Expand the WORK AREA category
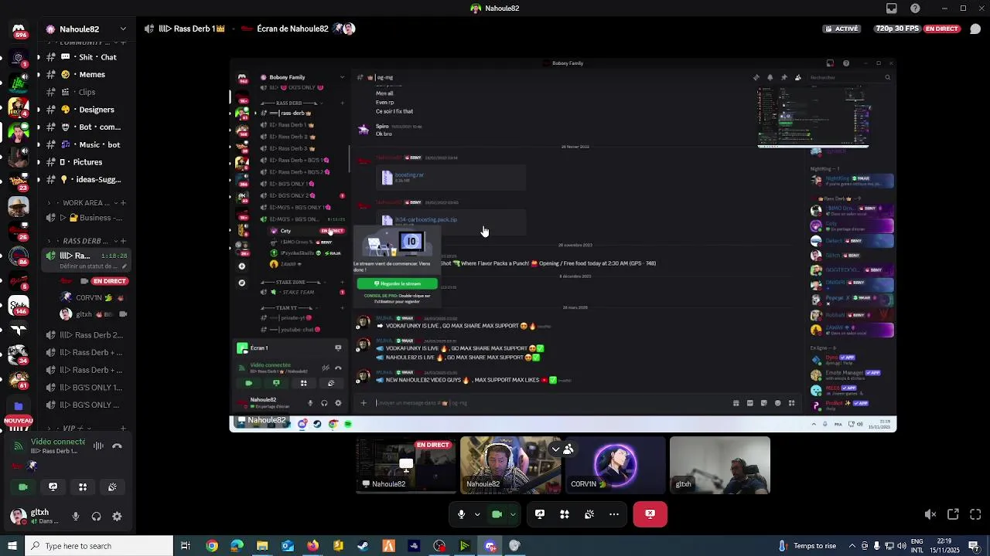The height and width of the screenshot is (556, 990). [x=84, y=203]
